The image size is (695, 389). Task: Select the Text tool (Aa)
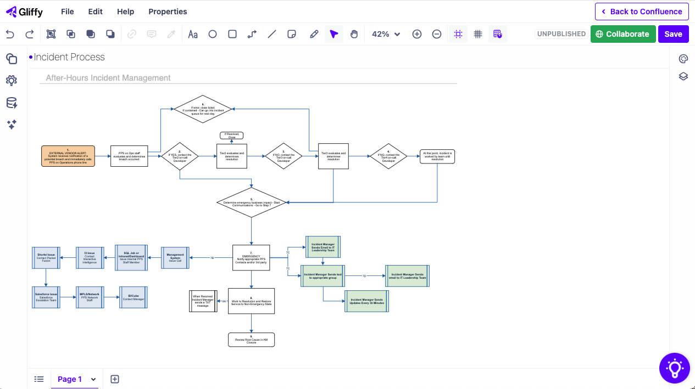[193, 34]
